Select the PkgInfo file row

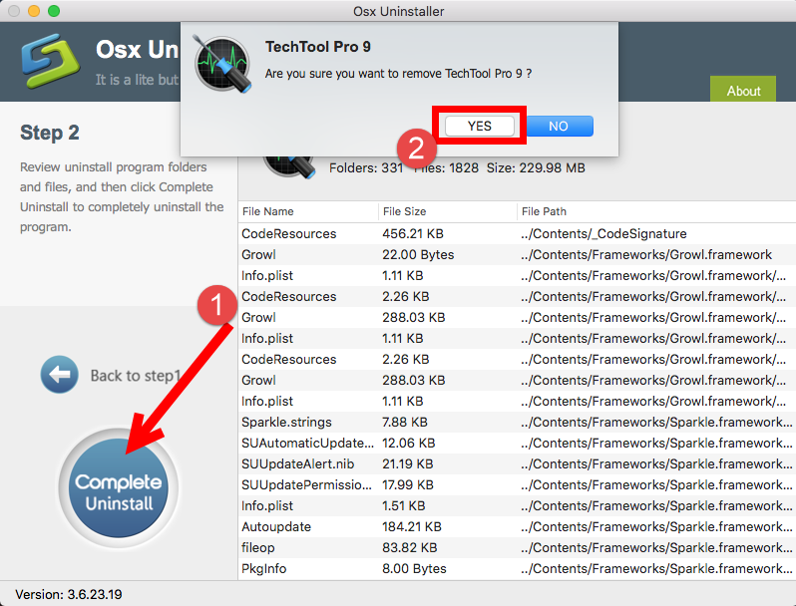point(517,568)
